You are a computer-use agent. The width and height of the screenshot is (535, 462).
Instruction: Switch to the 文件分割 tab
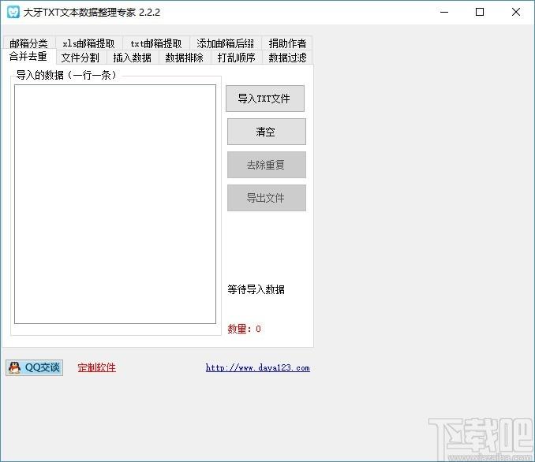(80, 58)
